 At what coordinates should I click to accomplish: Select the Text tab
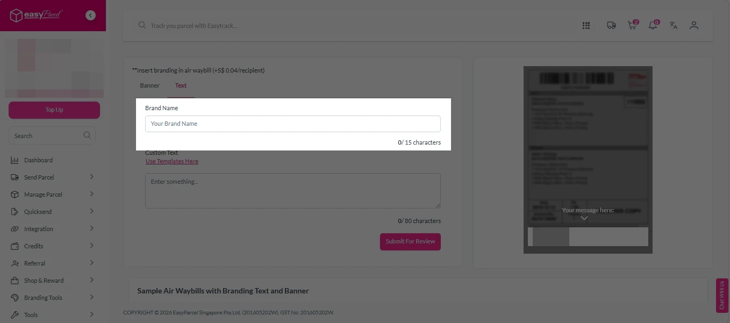tap(181, 85)
